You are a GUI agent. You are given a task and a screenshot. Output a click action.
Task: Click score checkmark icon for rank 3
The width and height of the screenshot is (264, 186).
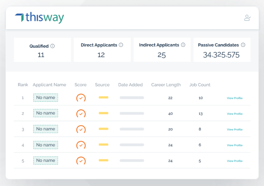point(81,129)
